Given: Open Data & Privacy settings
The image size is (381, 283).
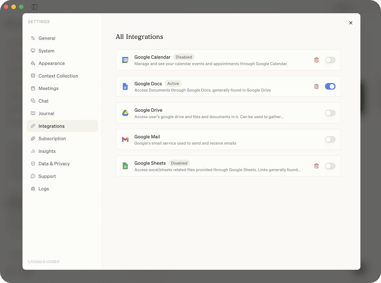Looking at the screenshot, I should click(x=63, y=164).
